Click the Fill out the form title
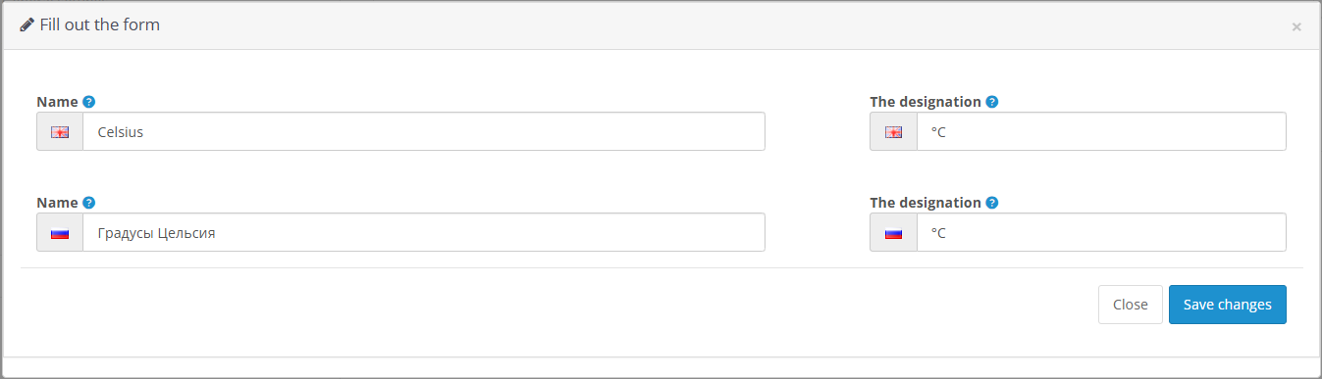The image size is (1322, 379). click(100, 25)
